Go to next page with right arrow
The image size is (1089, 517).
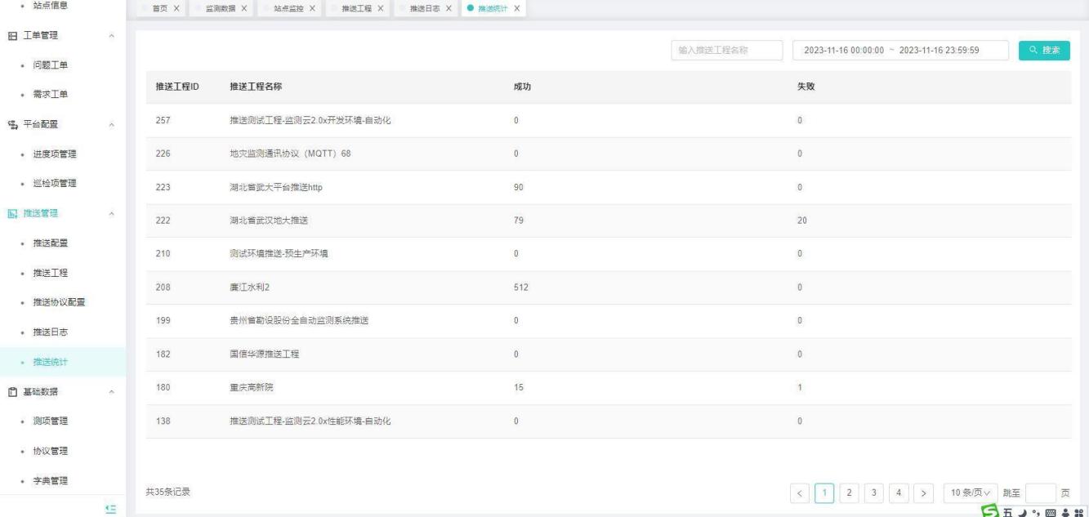923,492
